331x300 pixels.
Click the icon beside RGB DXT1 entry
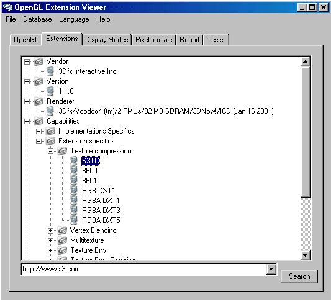coord(74,190)
